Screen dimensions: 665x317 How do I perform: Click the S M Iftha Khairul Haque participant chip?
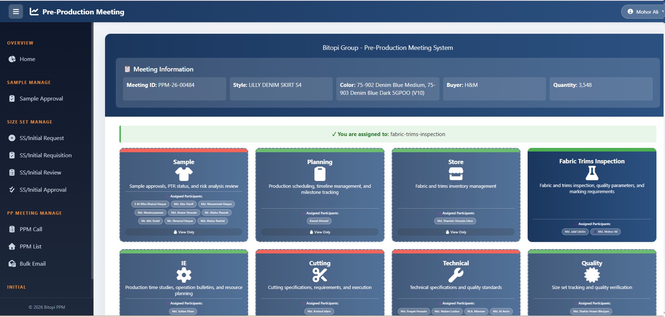pos(150,204)
